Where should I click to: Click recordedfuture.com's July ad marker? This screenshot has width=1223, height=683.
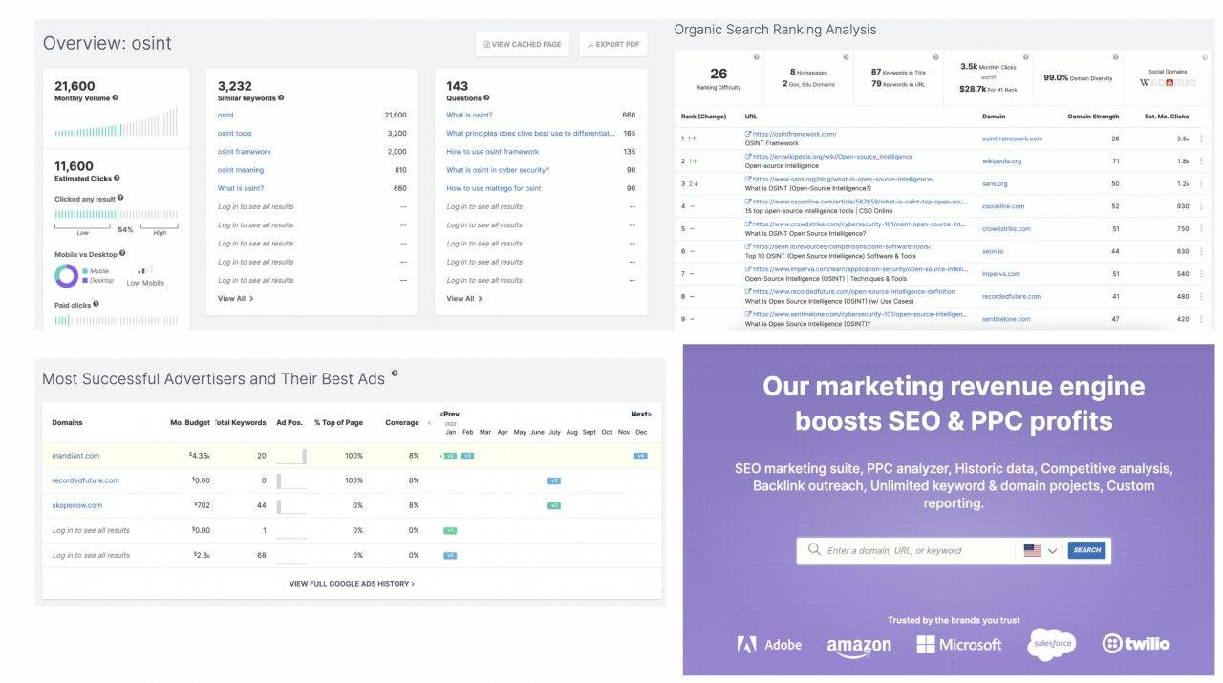(553, 480)
